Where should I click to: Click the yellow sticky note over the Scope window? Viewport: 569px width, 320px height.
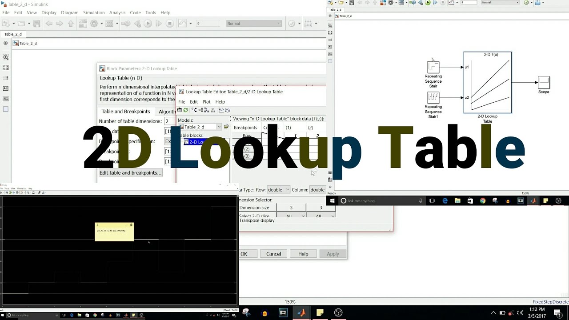pyautogui.click(x=114, y=232)
